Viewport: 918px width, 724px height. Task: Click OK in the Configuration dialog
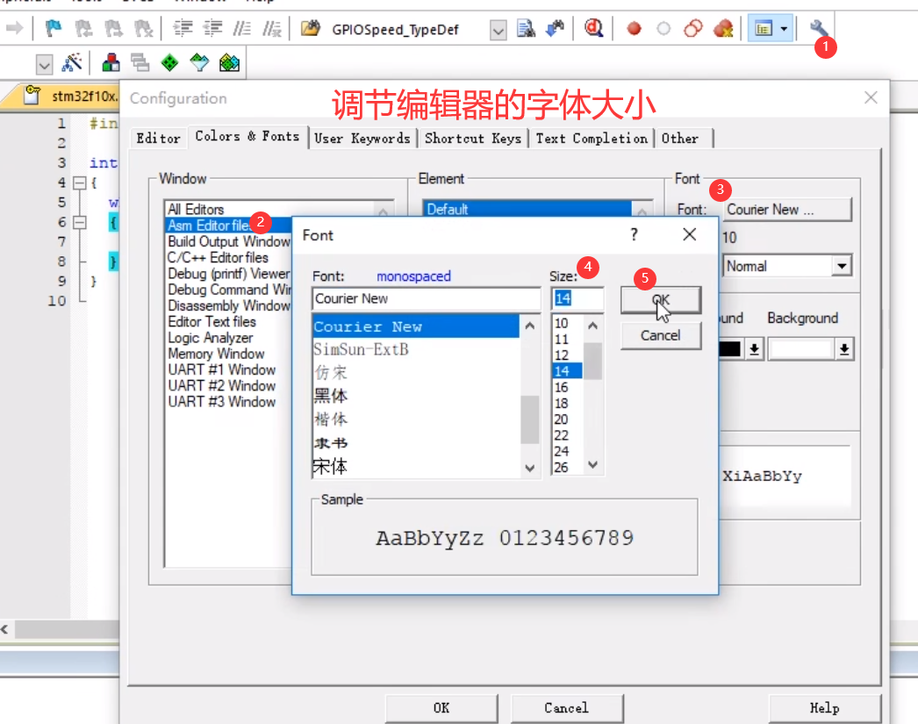tap(441, 708)
